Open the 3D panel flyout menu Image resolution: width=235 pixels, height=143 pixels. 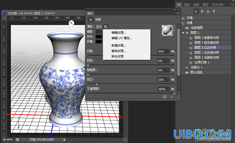[232, 5]
